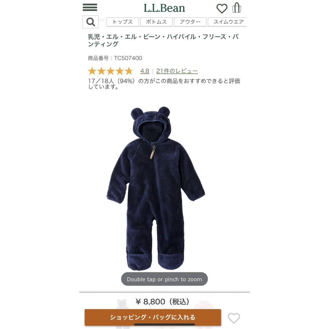The image size is (329, 329).
Task: Open the スイムウエア category tab
Action: (227, 22)
